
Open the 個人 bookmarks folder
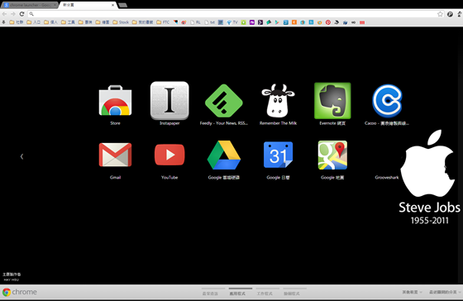point(50,22)
